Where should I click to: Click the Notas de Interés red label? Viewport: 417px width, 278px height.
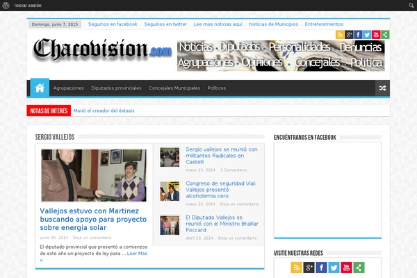click(x=49, y=111)
